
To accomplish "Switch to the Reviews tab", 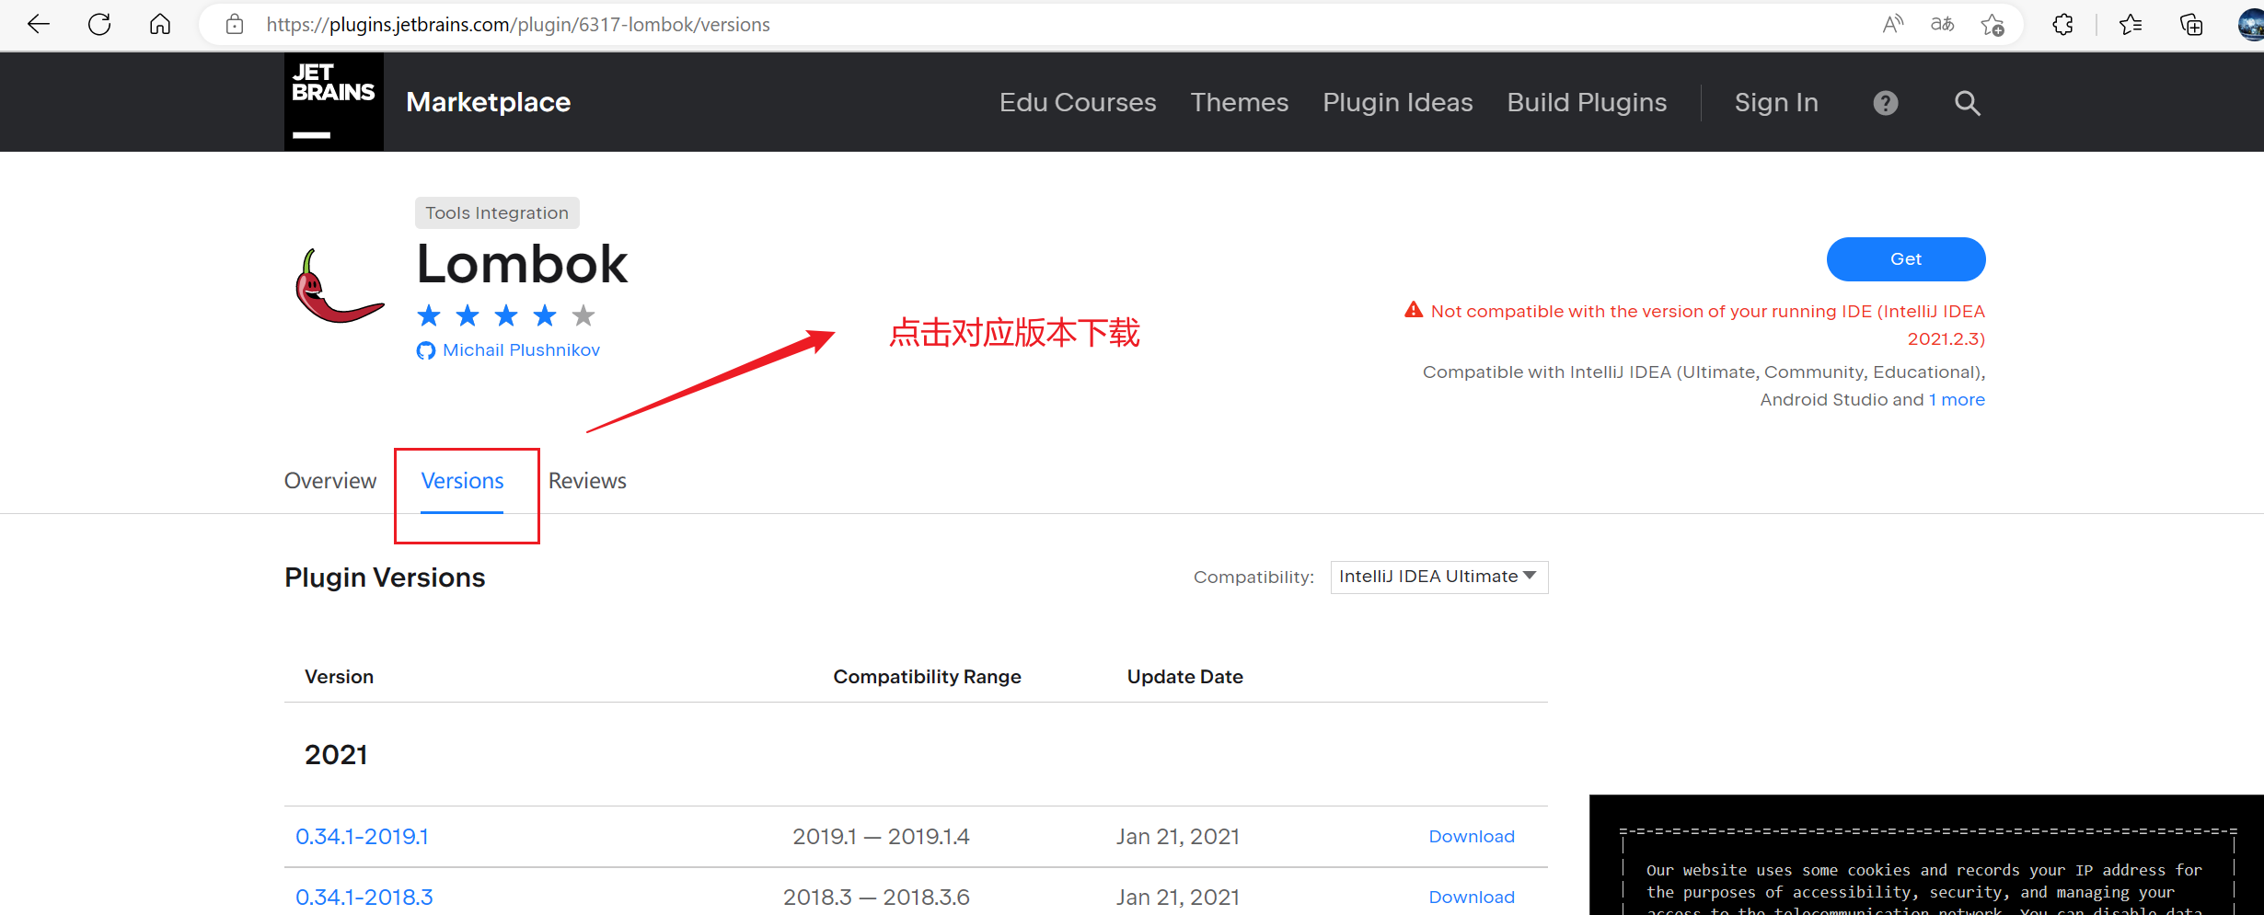I will tap(587, 481).
